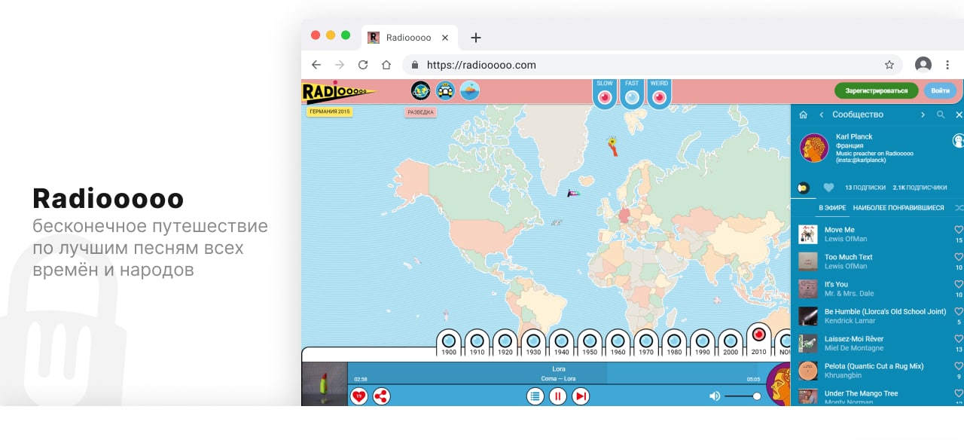
Task: Share the current track
Action: (x=382, y=396)
